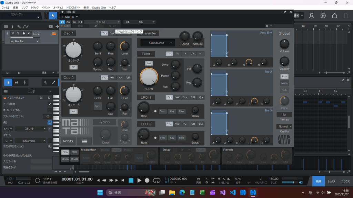353x198 pixels.
Task: Uncheck the ノートを試聴 checkbox
Action: (x=50, y=104)
